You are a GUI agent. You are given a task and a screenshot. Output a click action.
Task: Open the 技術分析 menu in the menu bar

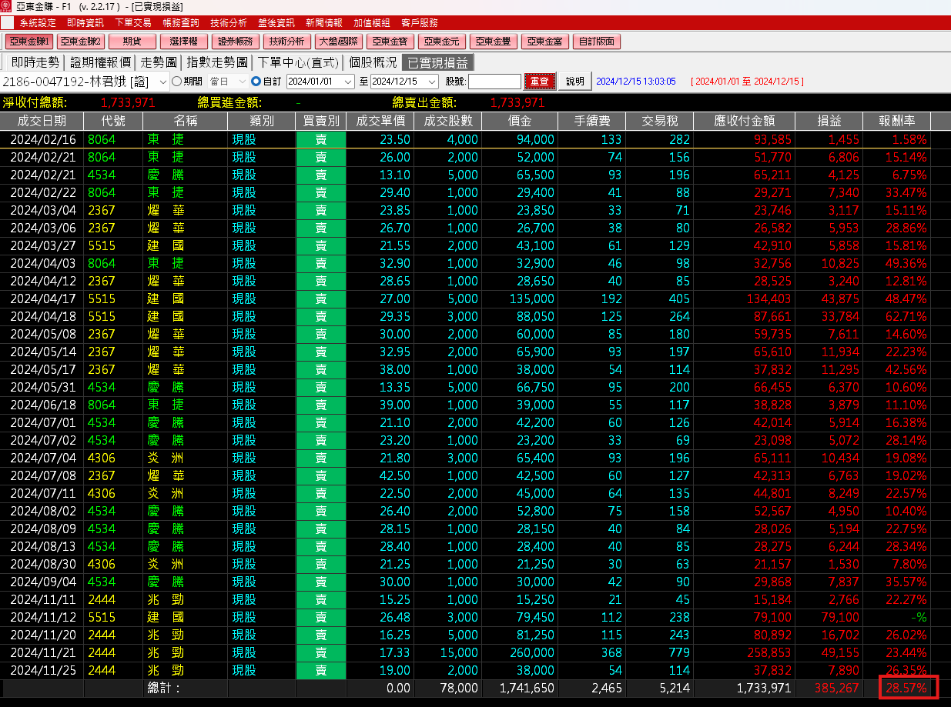click(x=229, y=23)
